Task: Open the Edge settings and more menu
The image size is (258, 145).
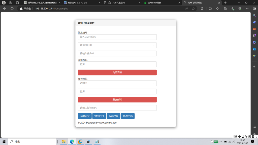Action: coord(247,8)
